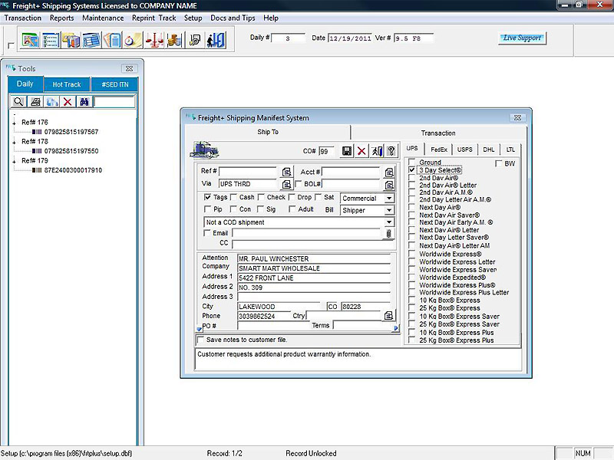Expand the Ref# 178 tree node
The width and height of the screenshot is (614, 460).
pyautogui.click(x=15, y=142)
